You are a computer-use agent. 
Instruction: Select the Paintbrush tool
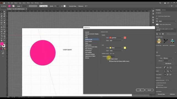(x=4, y=21)
